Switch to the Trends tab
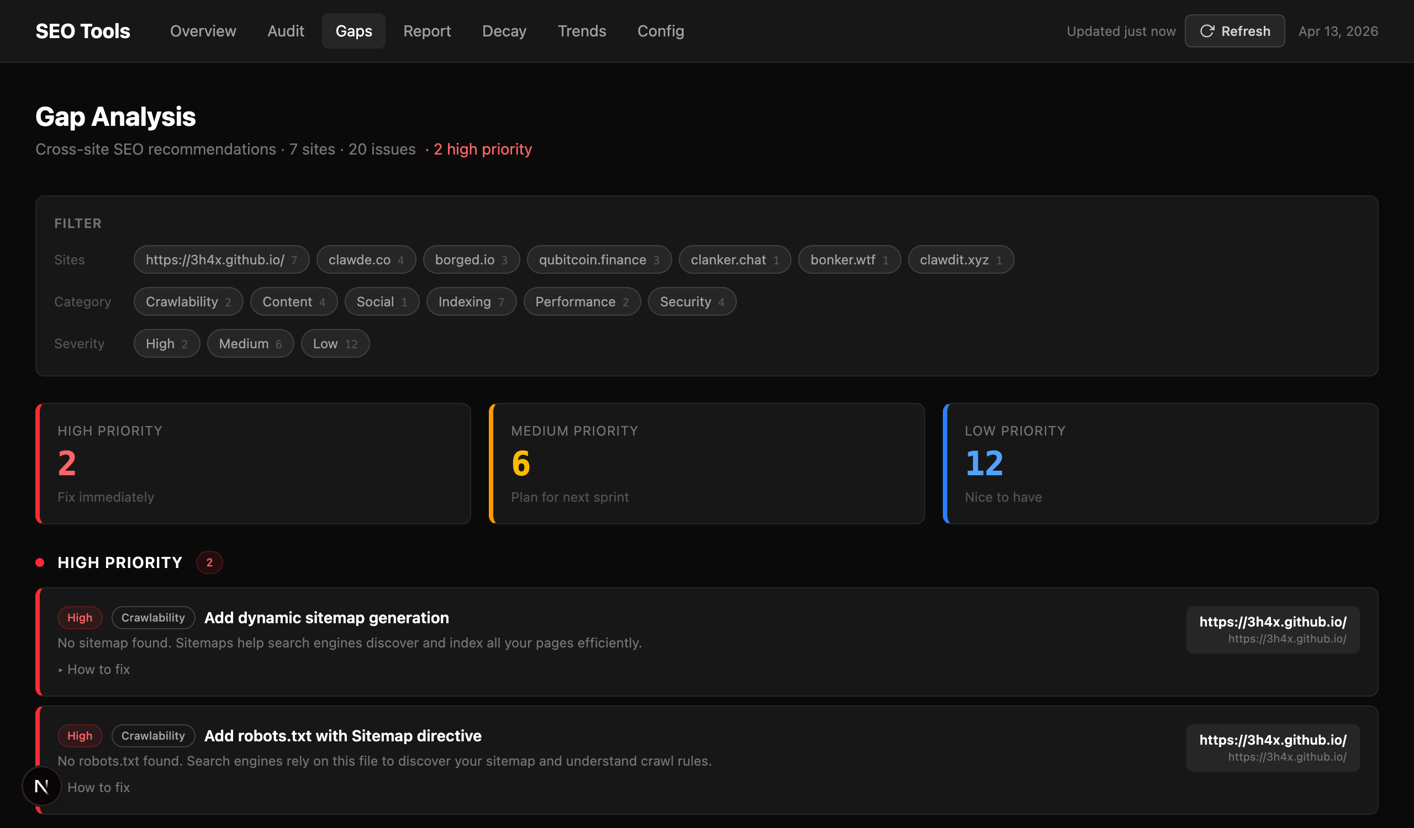 point(582,31)
